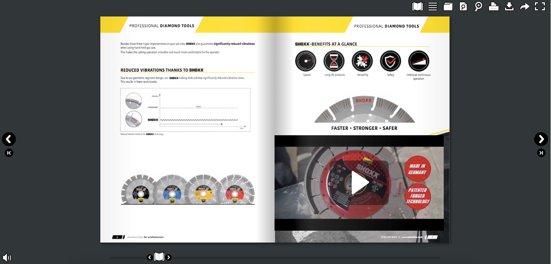
Task: Go to the previous page spread
Action: [x=9, y=139]
